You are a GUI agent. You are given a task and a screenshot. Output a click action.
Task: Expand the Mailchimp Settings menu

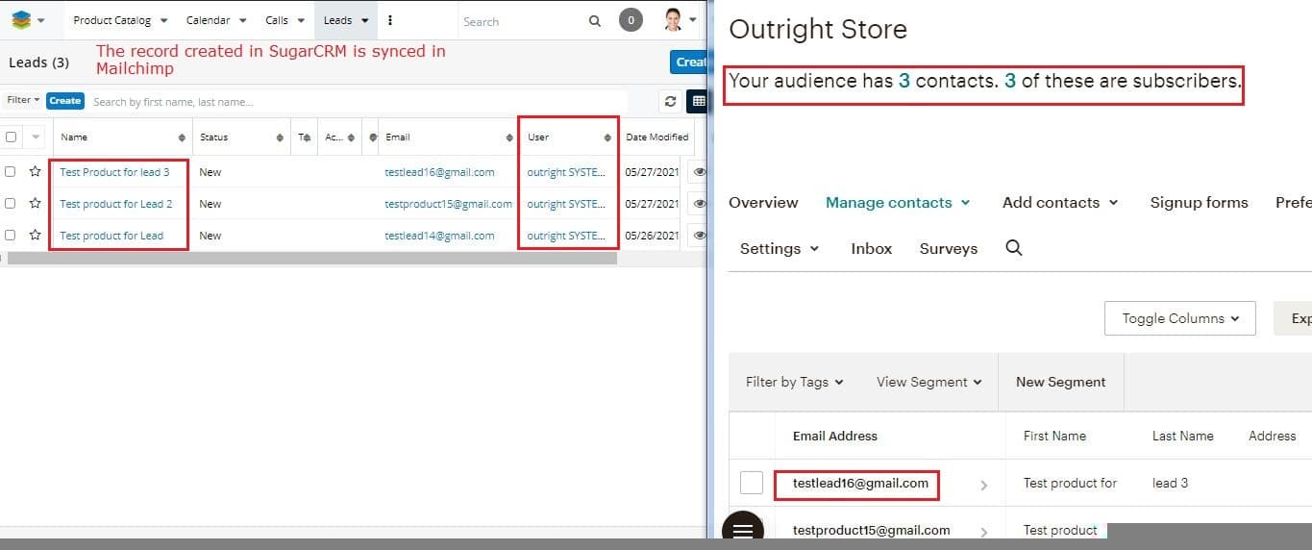(x=780, y=249)
